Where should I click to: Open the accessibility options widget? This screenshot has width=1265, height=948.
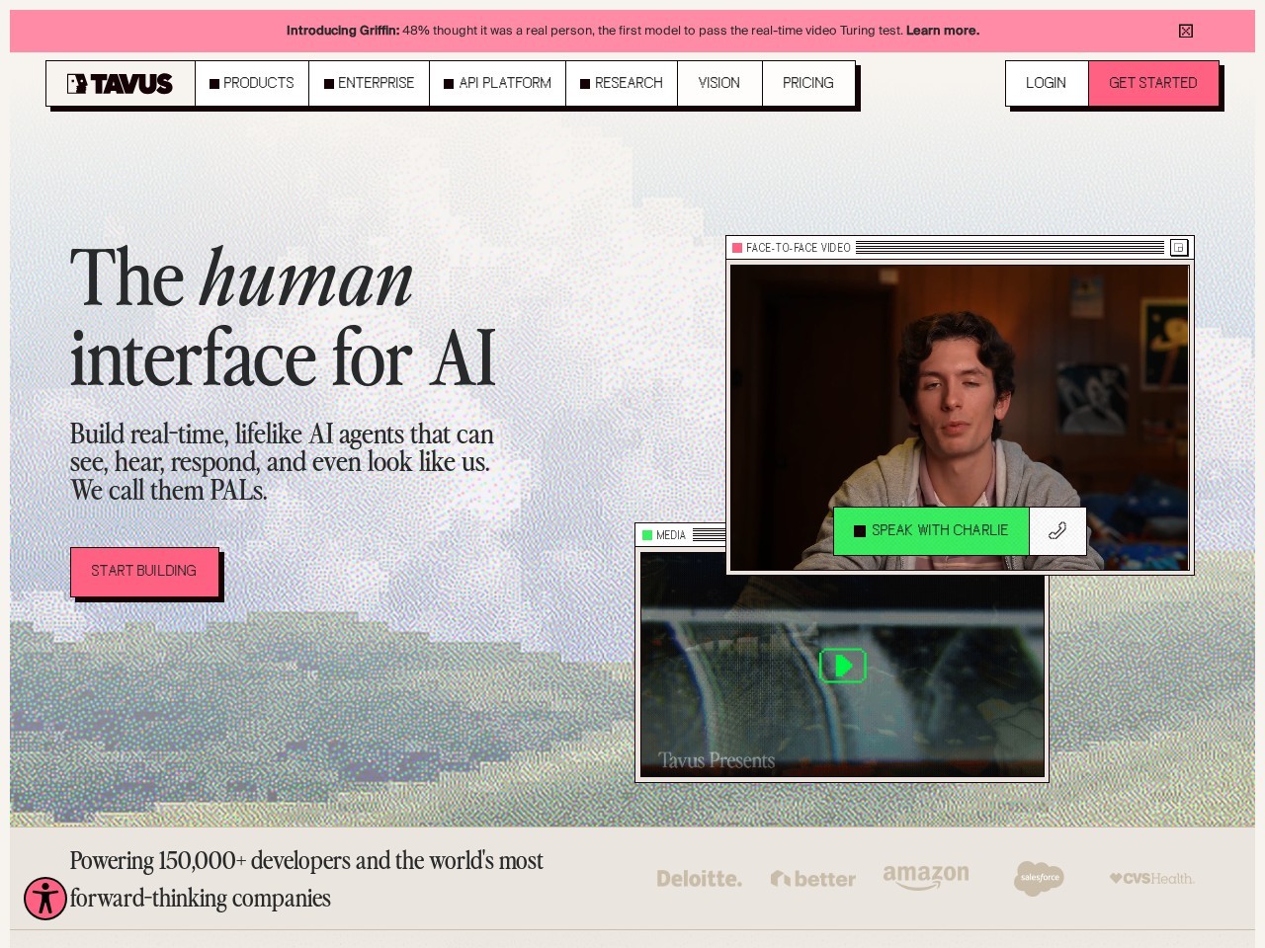(x=45, y=899)
